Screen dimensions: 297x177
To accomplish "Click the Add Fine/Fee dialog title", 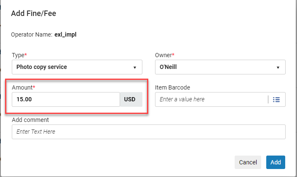I will (x=34, y=13).
